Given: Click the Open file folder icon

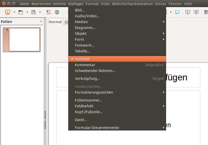Looking at the screenshot, I should (x=21, y=12).
